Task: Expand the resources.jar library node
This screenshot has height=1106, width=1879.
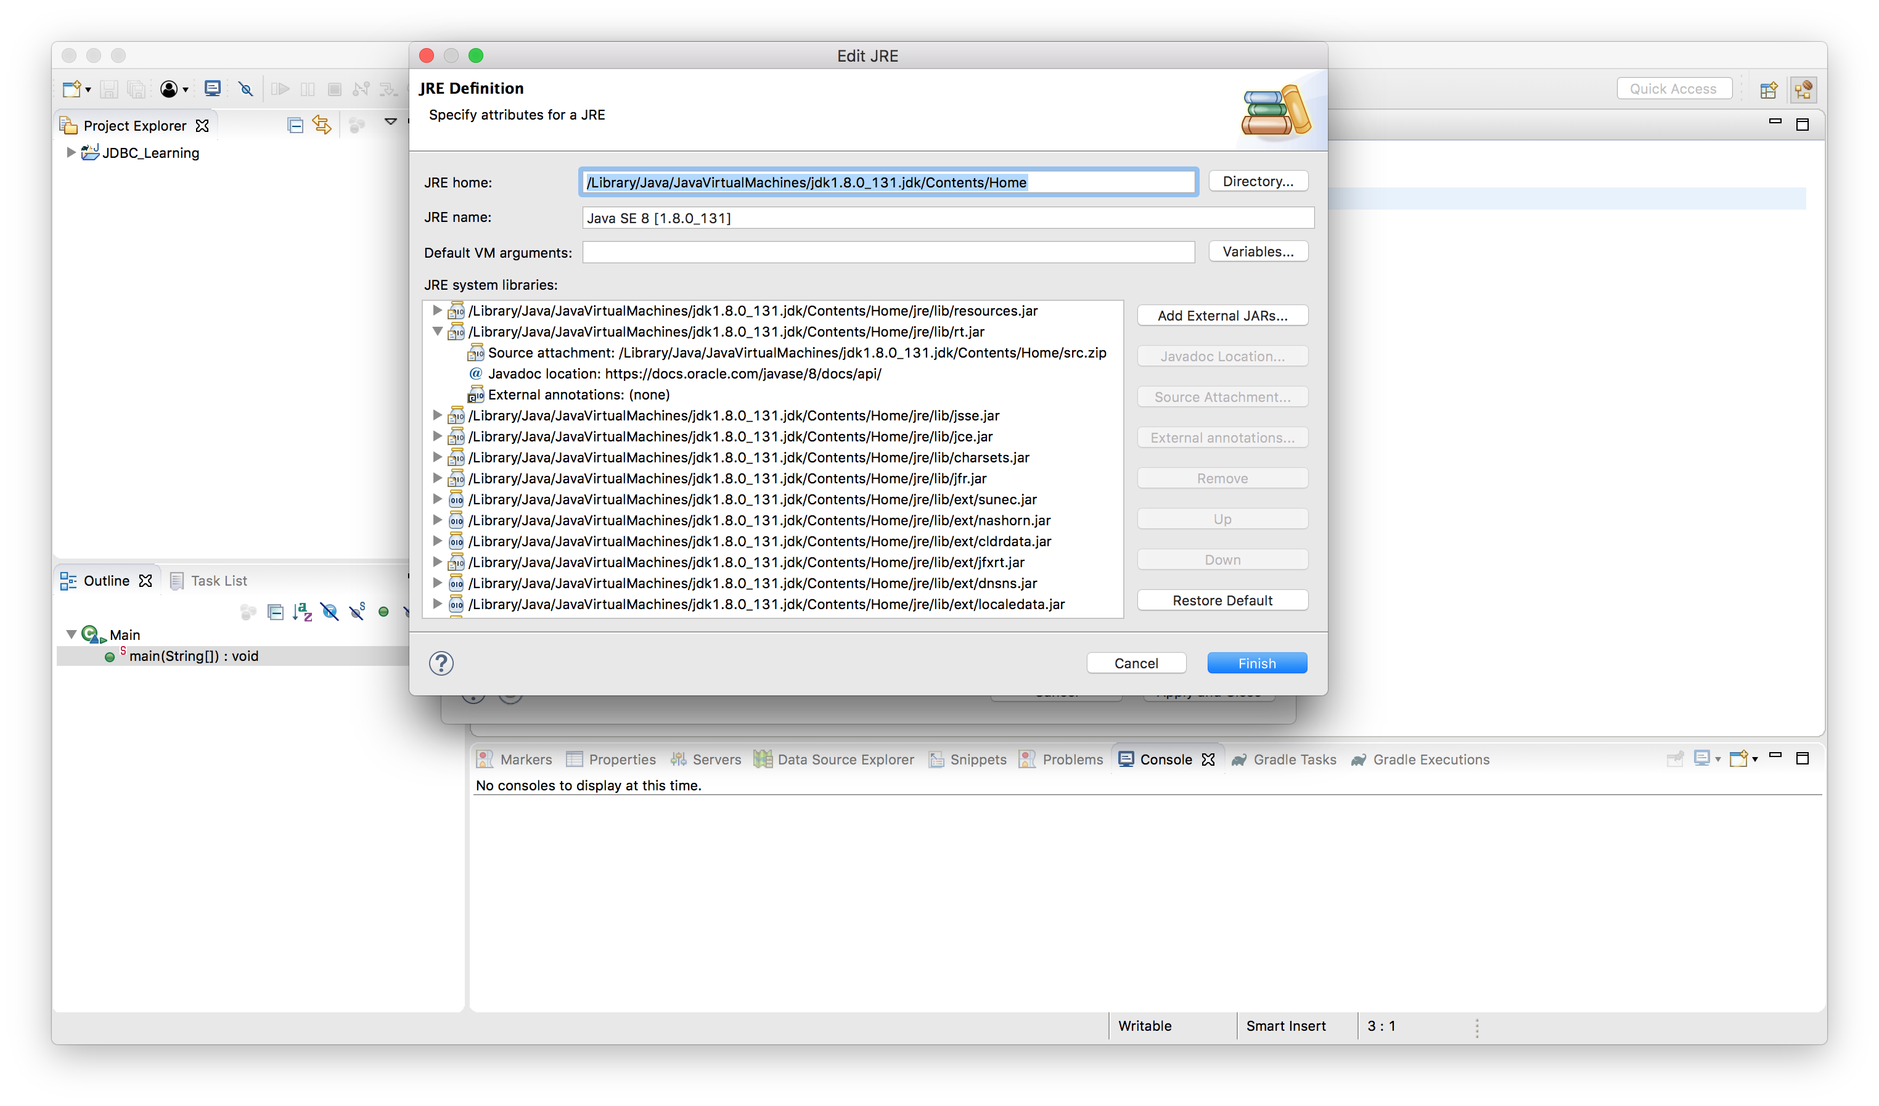Action: click(x=438, y=310)
